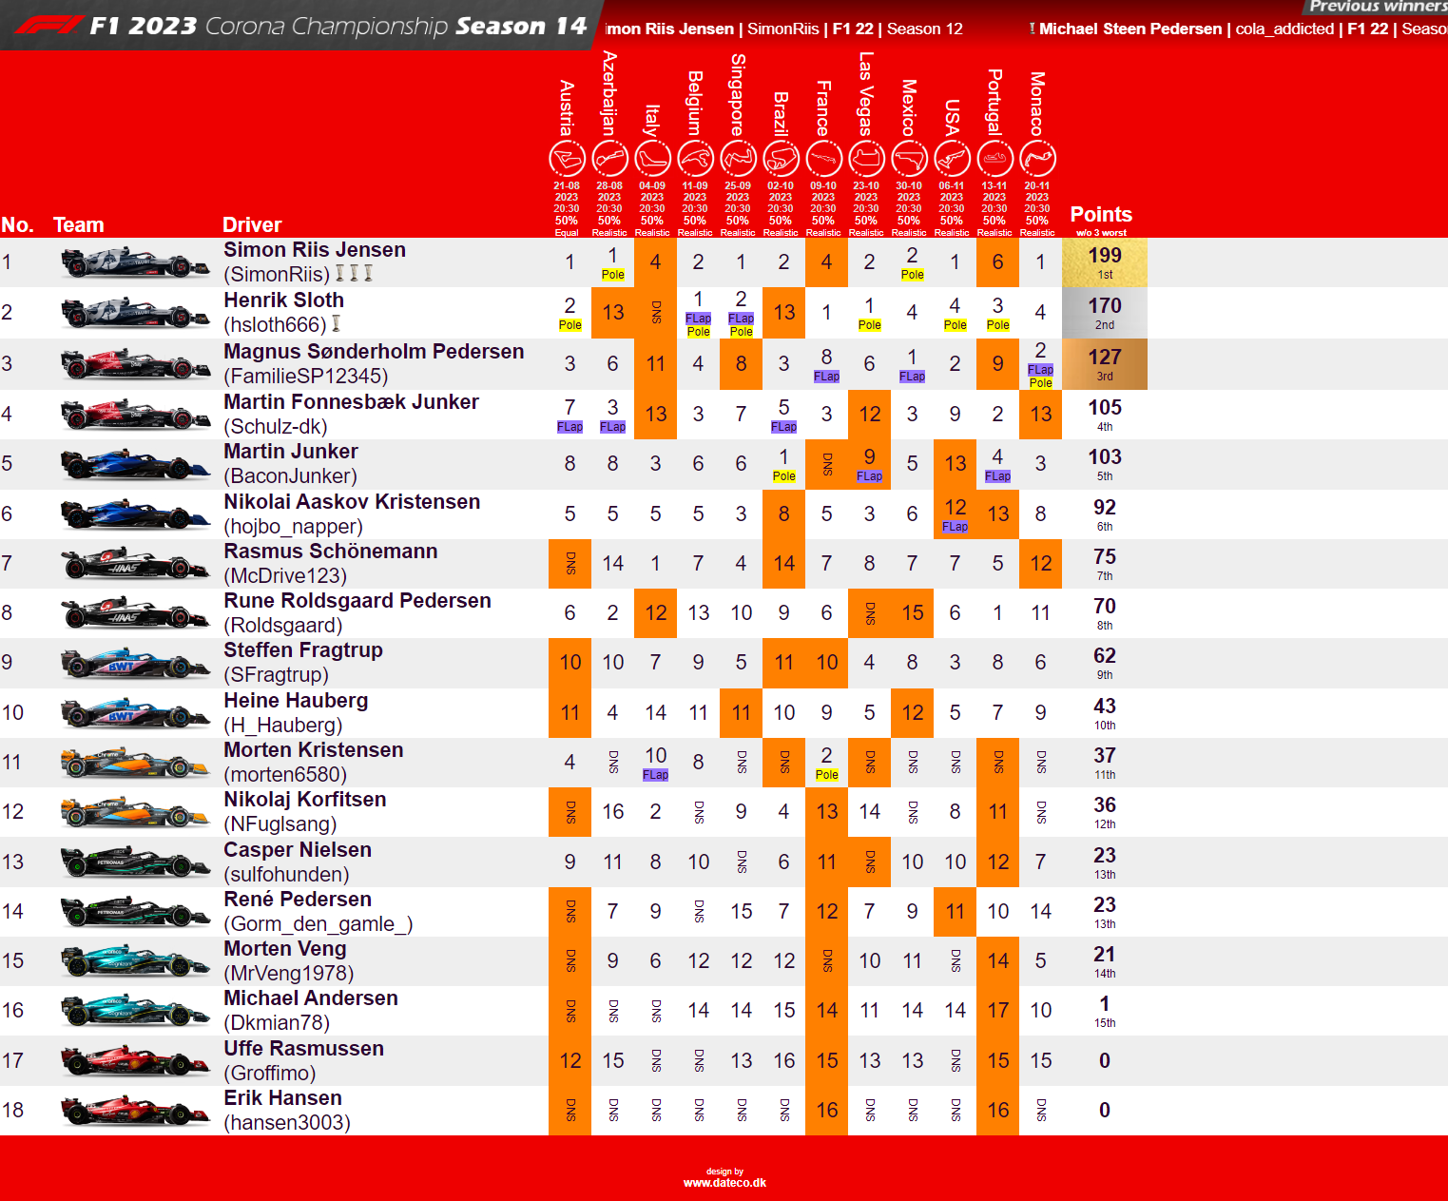The height and width of the screenshot is (1201, 1448).
Task: Click trophy icons beside SimonRiis
Action: tap(355, 274)
